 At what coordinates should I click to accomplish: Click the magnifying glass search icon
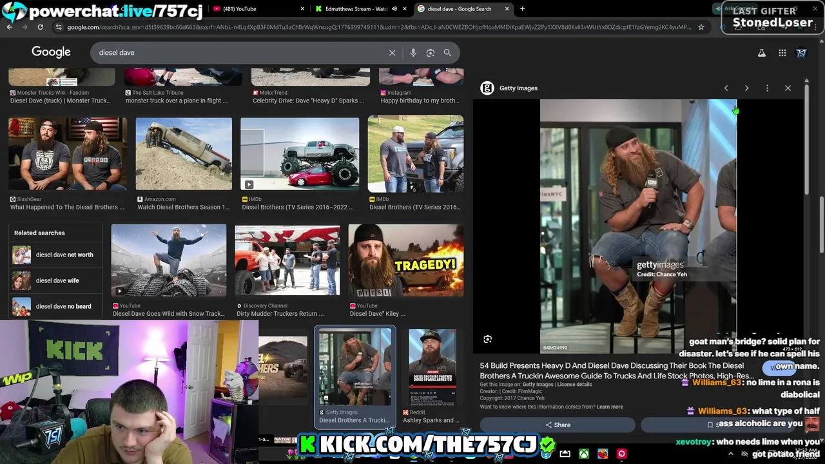click(x=447, y=53)
